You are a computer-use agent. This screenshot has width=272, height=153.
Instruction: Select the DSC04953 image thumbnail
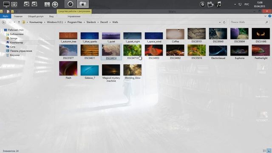click(x=154, y=50)
